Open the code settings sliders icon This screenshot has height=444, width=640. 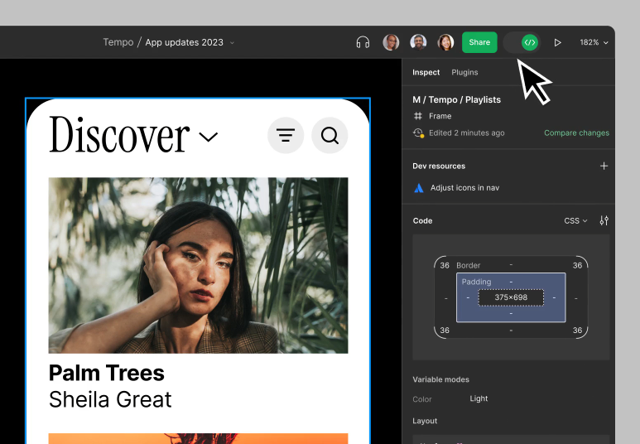coord(604,220)
